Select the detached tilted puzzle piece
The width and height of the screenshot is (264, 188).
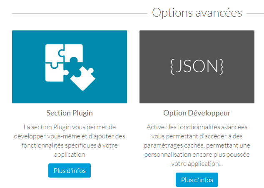pos(83,78)
